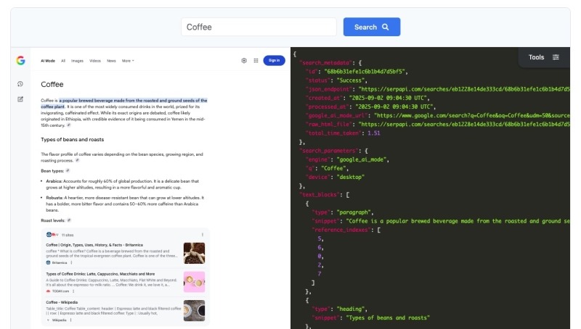Click the link icon beside 'Bean types'

coord(68,170)
